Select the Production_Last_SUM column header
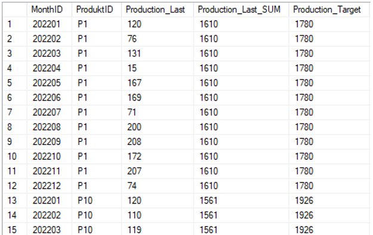The width and height of the screenshot is (373, 235). pos(241,10)
